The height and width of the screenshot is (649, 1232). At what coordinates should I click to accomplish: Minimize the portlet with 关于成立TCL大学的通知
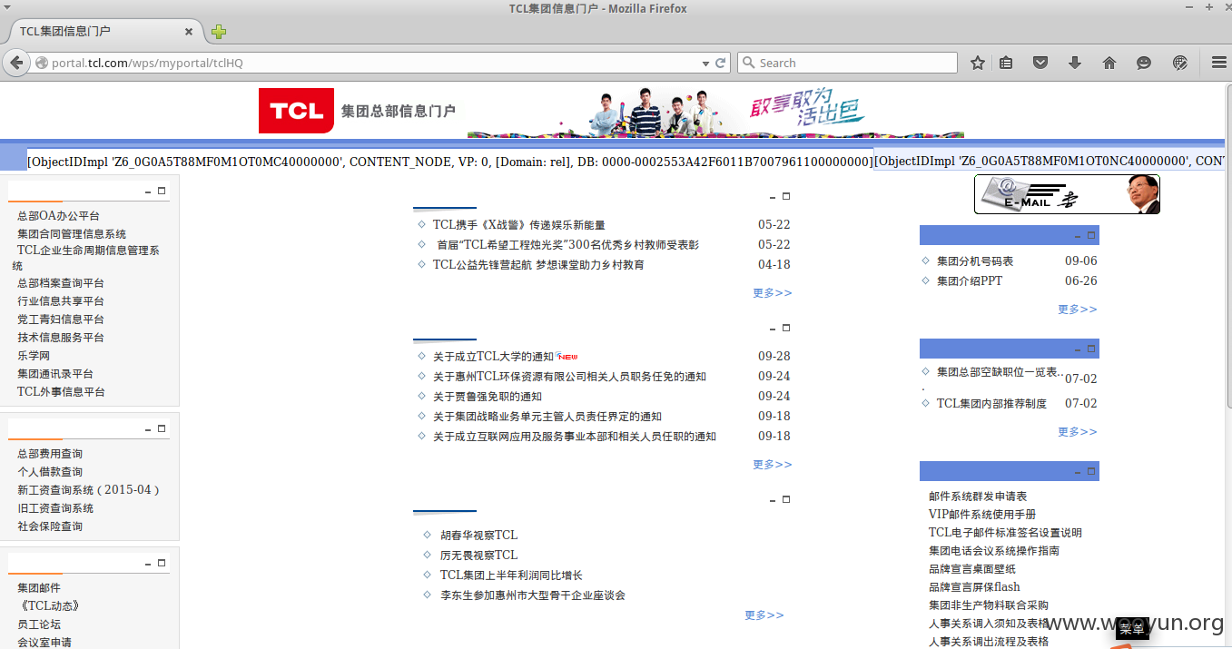tap(773, 329)
